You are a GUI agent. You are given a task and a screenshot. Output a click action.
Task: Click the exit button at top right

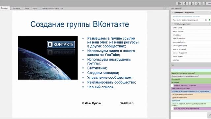[207, 4]
